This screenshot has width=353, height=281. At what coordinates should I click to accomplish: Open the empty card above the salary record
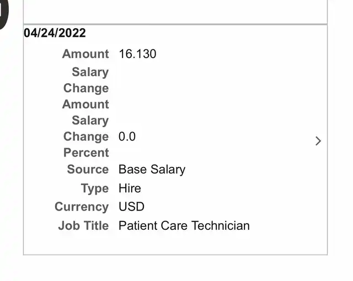(x=175, y=11)
